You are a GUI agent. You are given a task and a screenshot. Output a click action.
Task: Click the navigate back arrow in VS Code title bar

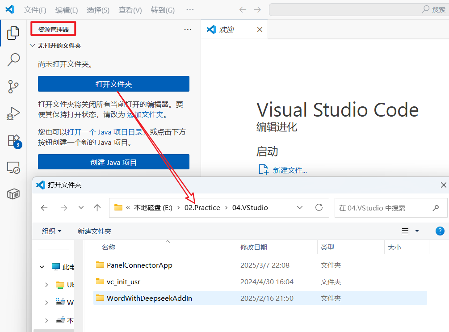[x=243, y=10]
